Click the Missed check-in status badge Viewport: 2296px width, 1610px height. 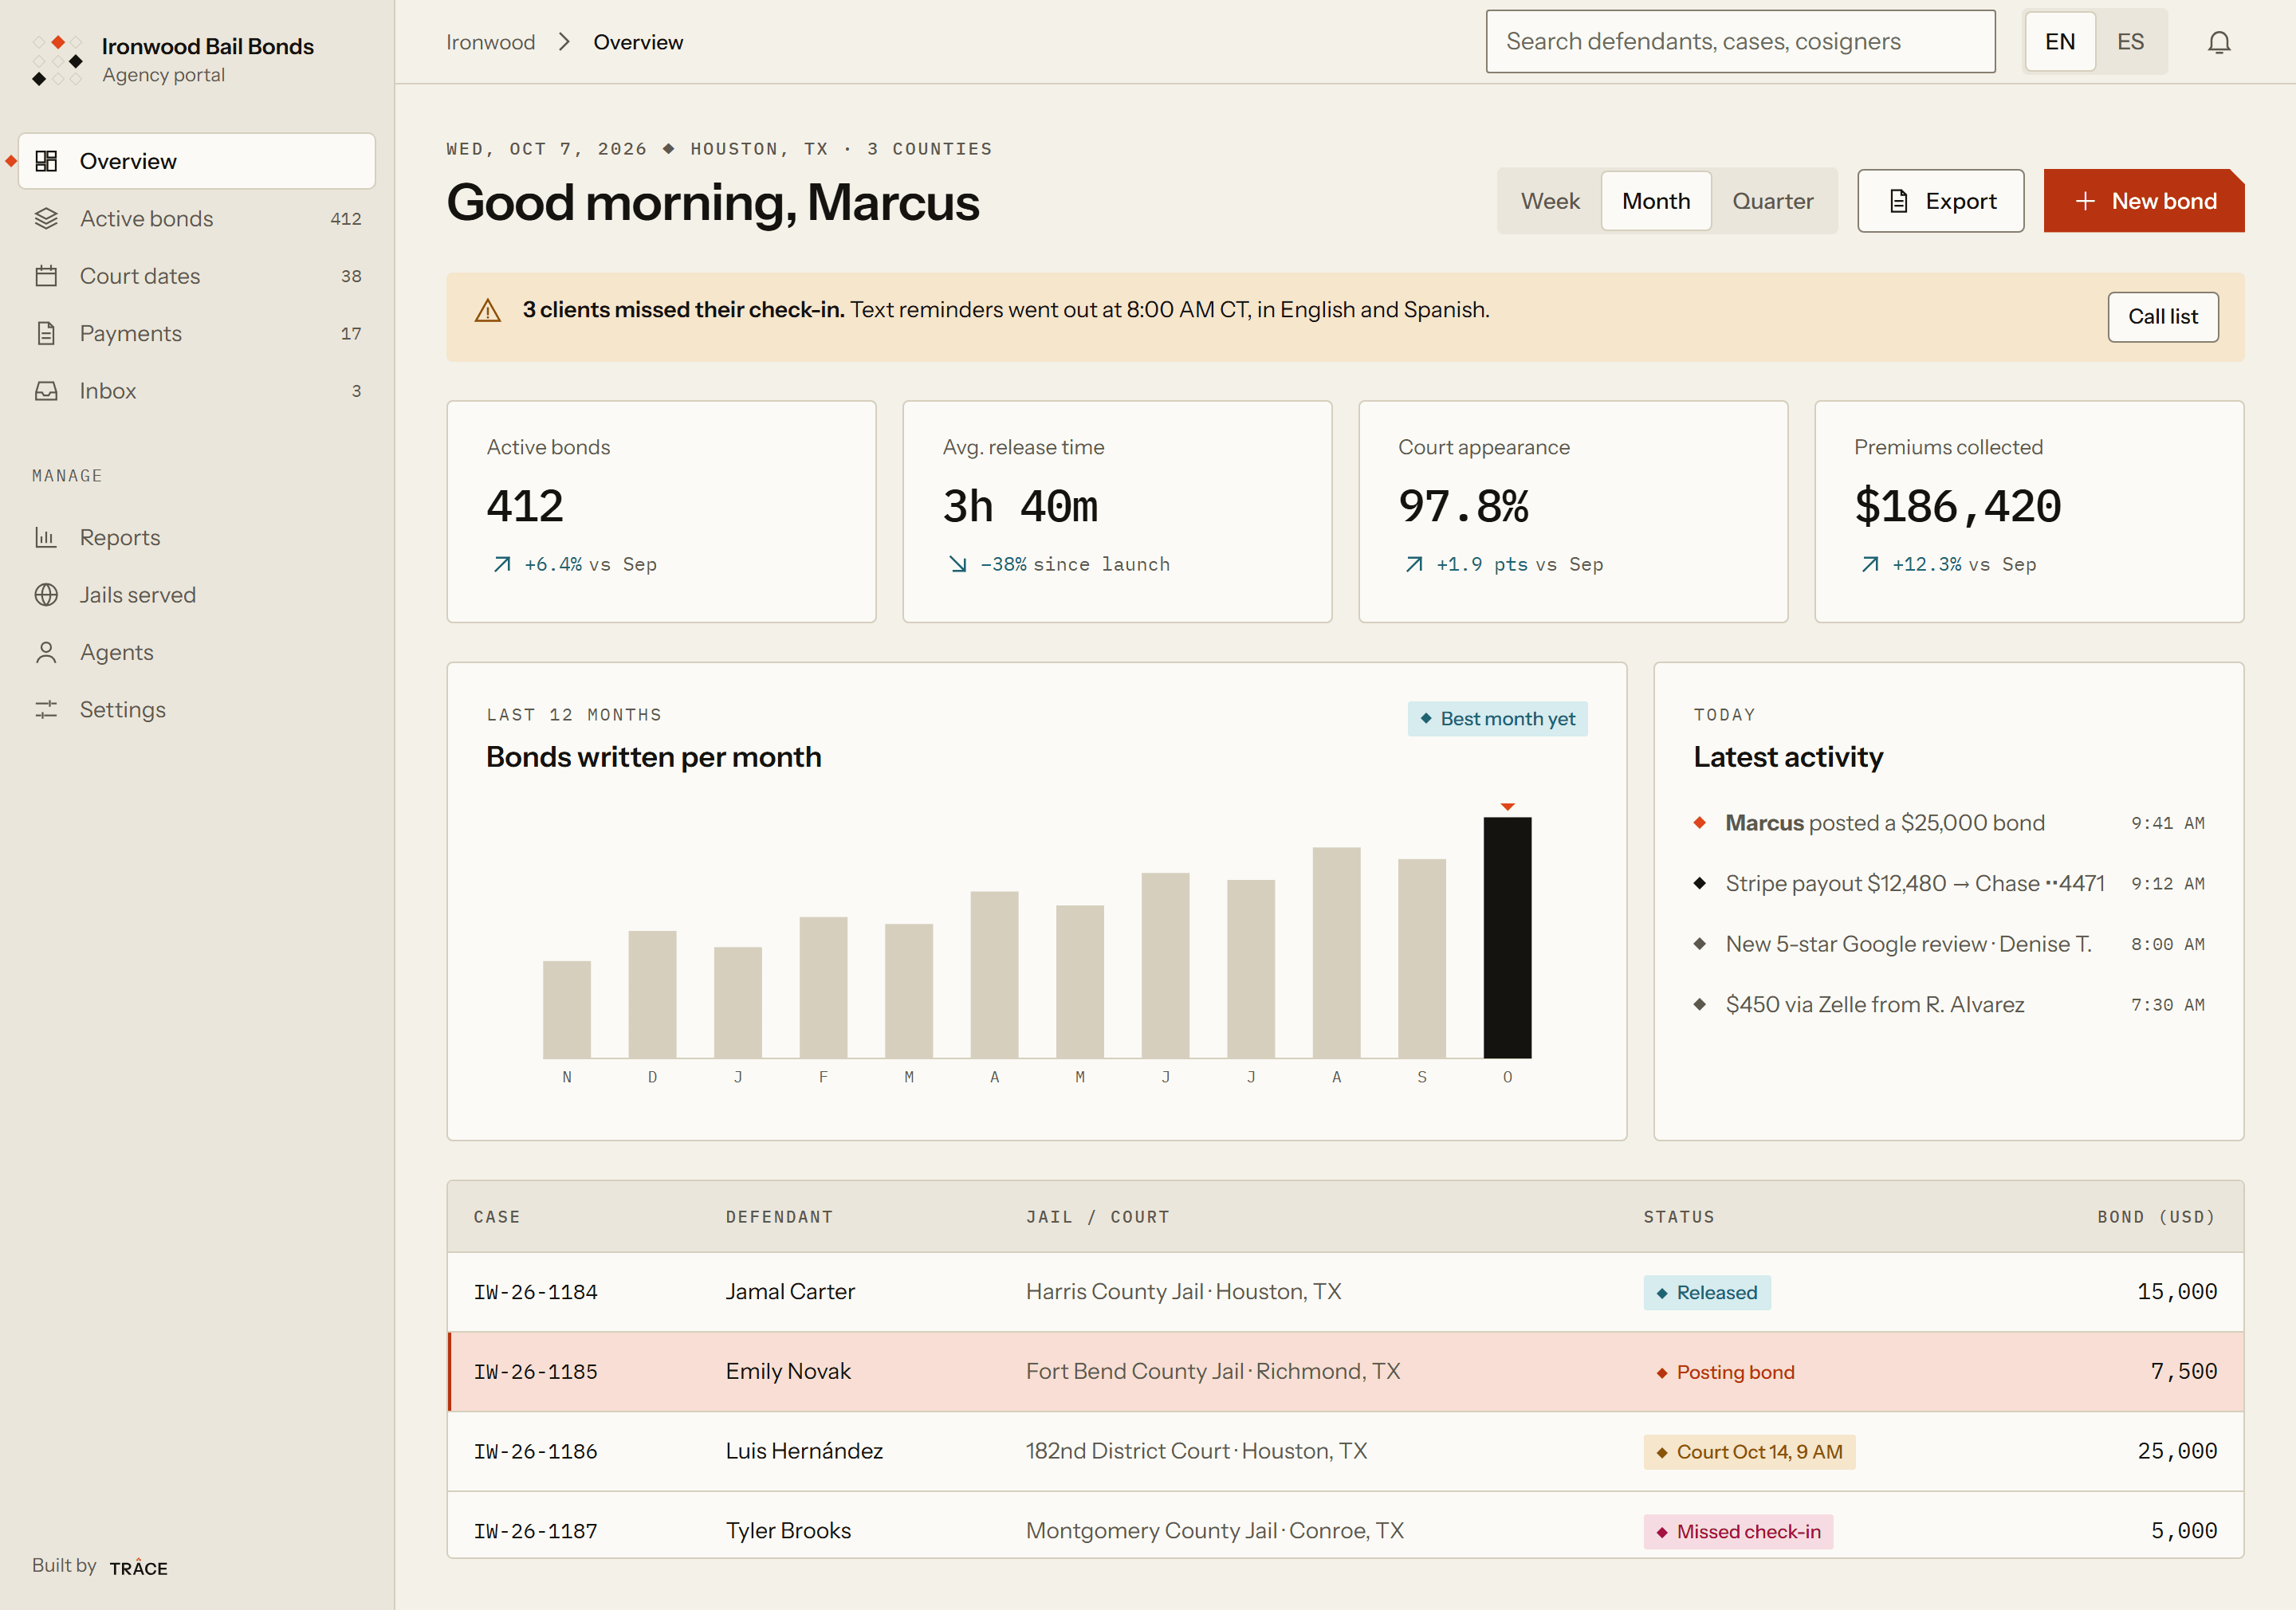(x=1738, y=1531)
